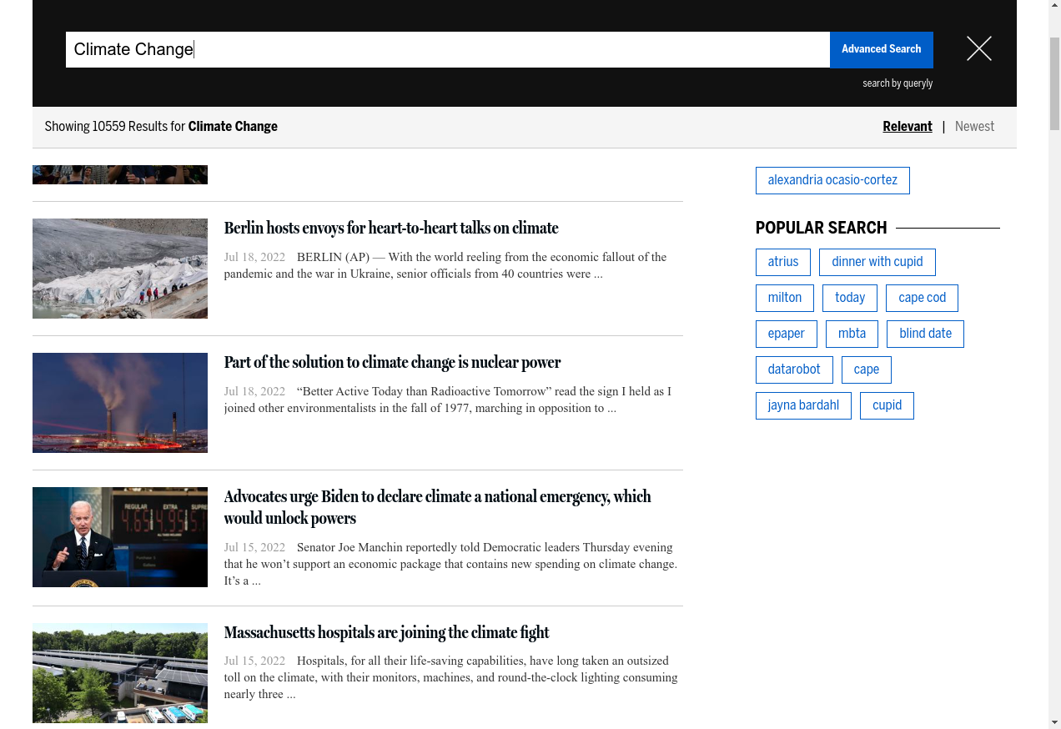Click the Biden at podium thumbnail
This screenshot has height=729, width=1061.
[120, 537]
